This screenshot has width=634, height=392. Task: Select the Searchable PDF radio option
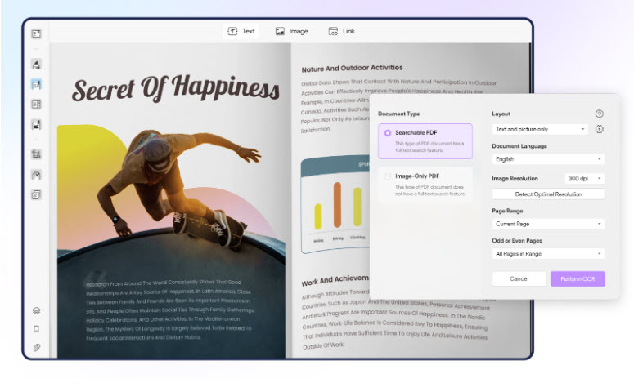pyautogui.click(x=387, y=132)
